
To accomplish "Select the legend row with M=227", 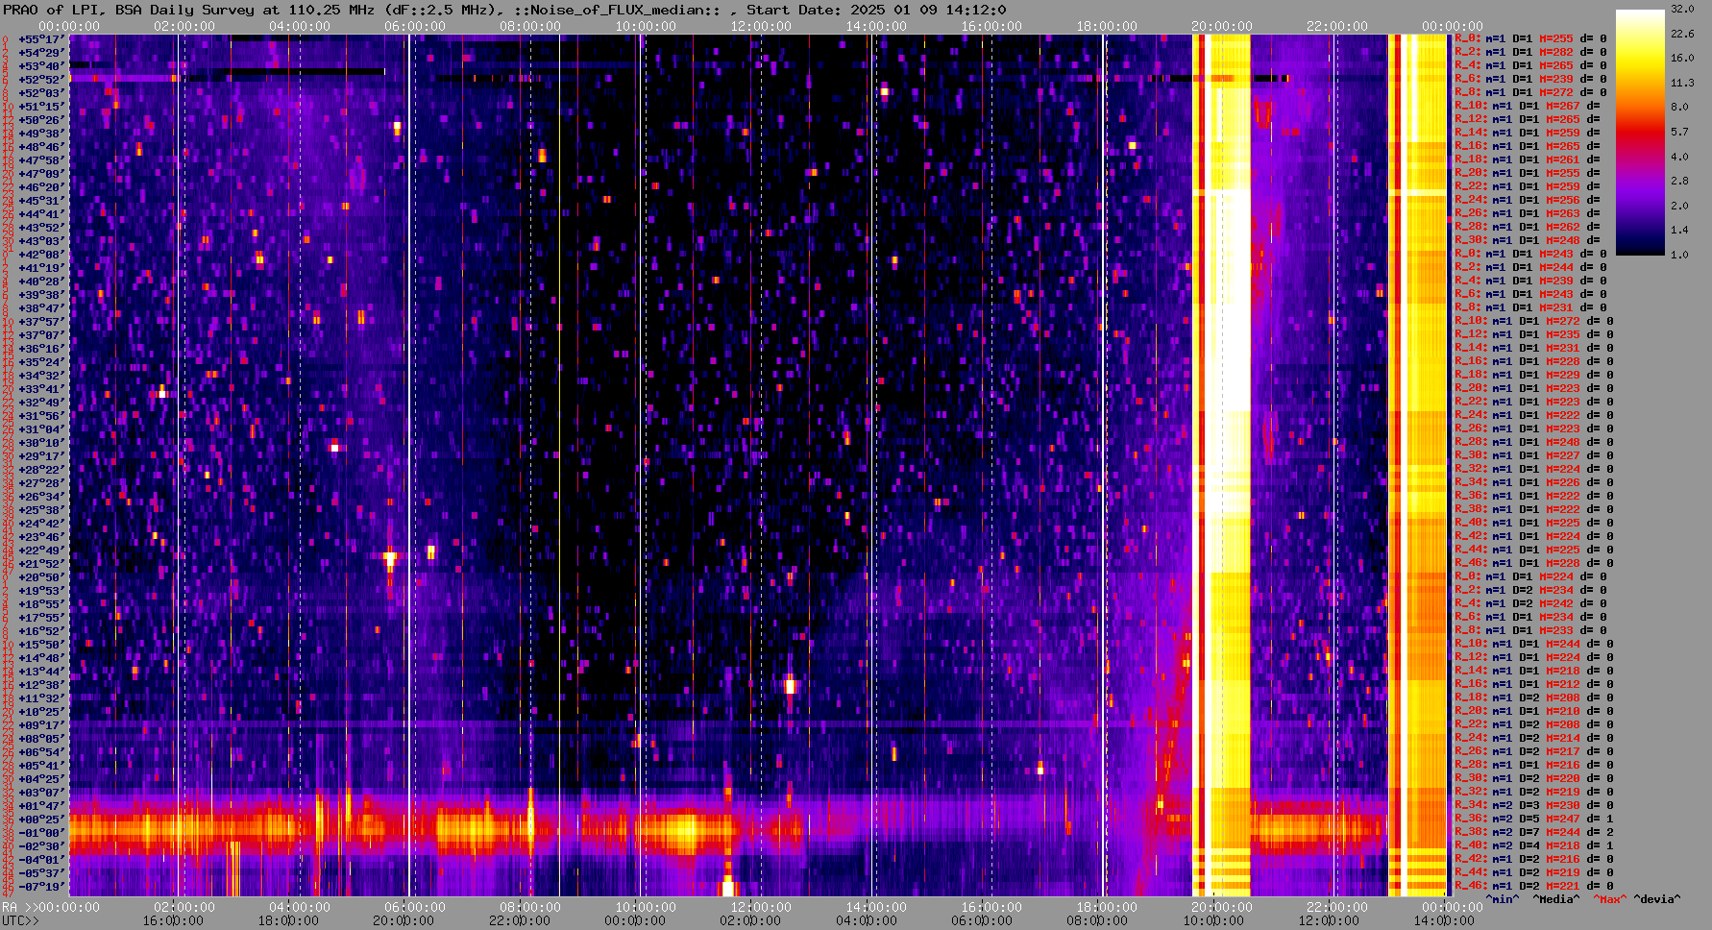I will 1534,455.
